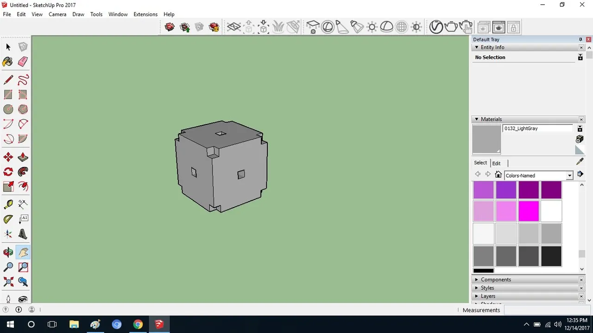Pick the white color swatch
This screenshot has width=593, height=333.
(x=551, y=211)
